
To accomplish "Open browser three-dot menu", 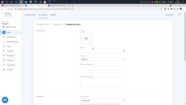I will click(184, 9).
